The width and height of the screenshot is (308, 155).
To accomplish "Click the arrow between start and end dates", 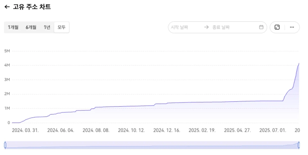I will 206,27.
